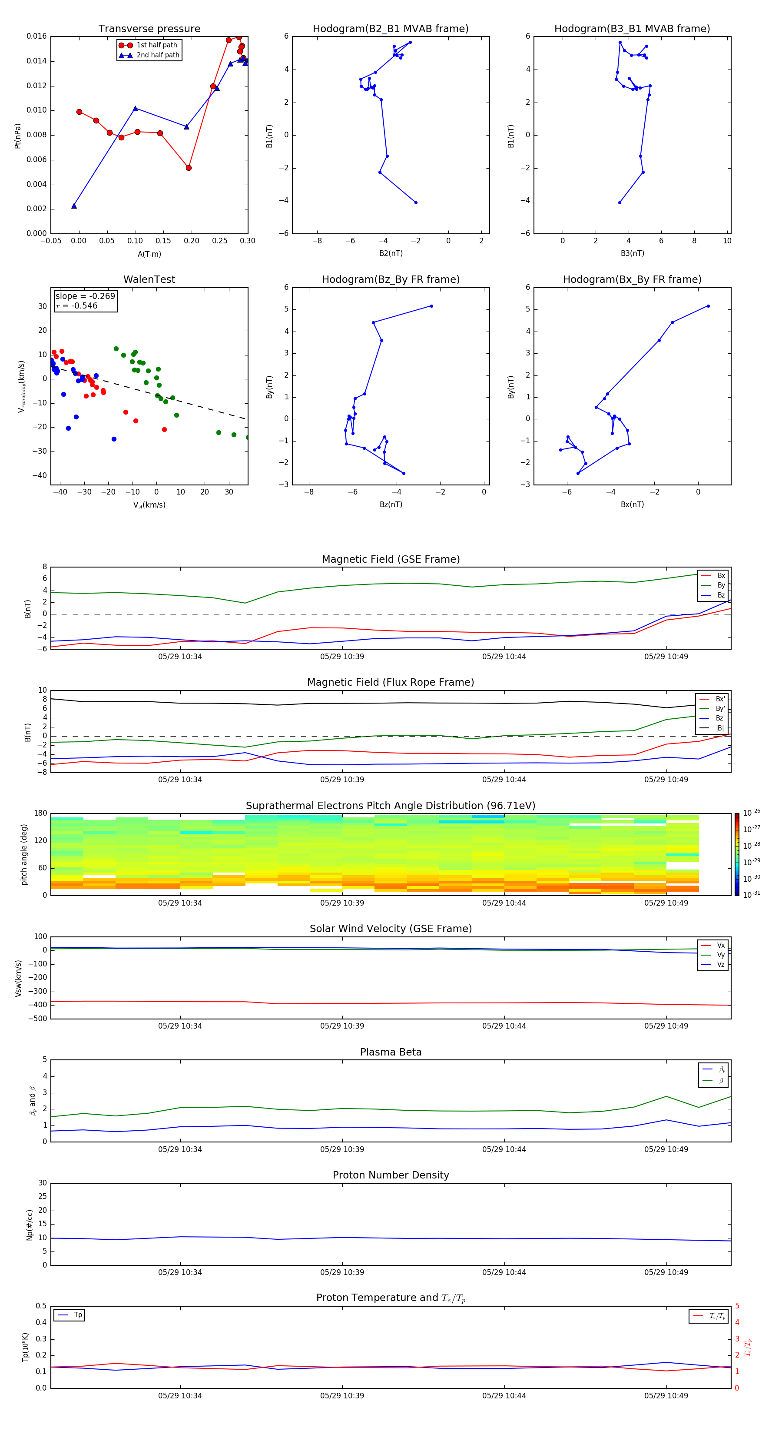Screen dimensions: 782x1434
Task: Click the Vx legend entry in velocity plot
Action: point(713,946)
